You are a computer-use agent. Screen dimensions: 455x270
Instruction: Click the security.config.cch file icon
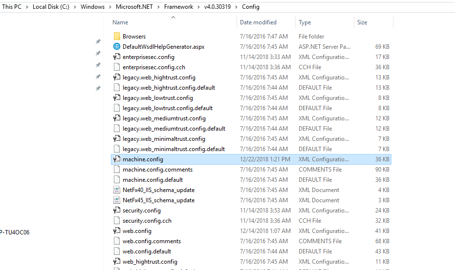click(x=117, y=220)
